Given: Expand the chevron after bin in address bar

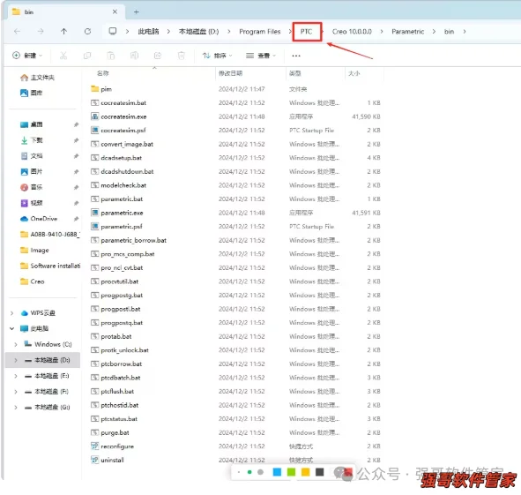Looking at the screenshot, I should coord(465,32).
